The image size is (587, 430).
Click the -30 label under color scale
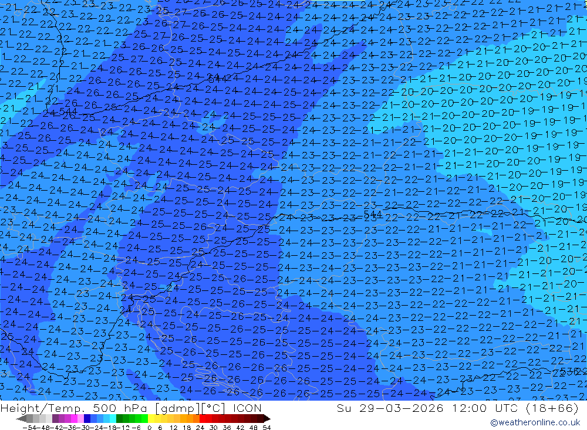click(x=83, y=428)
